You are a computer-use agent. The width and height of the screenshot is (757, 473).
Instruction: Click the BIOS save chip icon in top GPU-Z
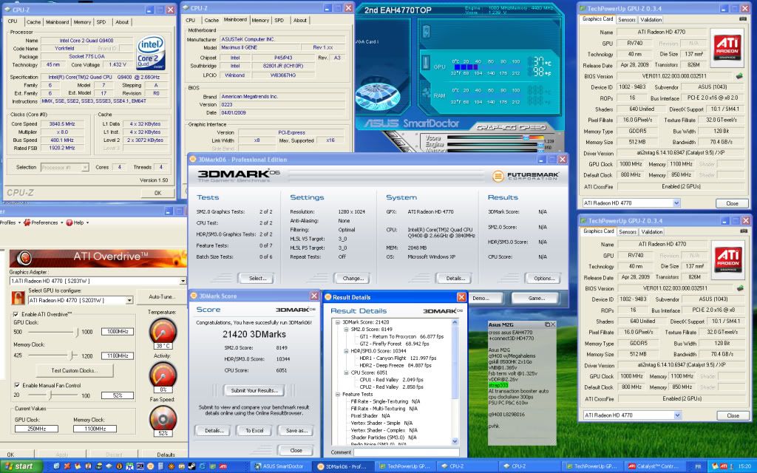[739, 76]
